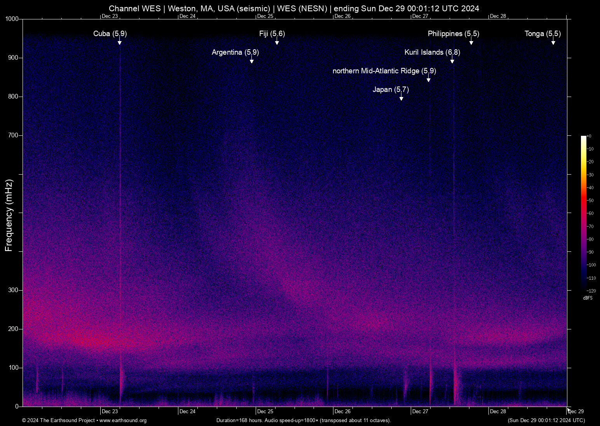Select the Dec 24 label on top axis
The width and height of the screenshot is (600, 426).
(187, 16)
